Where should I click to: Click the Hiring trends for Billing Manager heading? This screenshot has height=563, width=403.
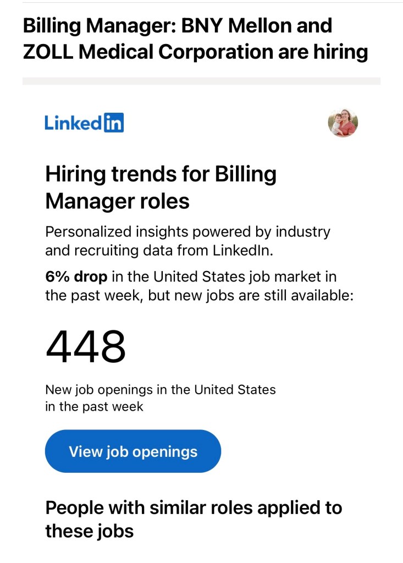(x=161, y=187)
